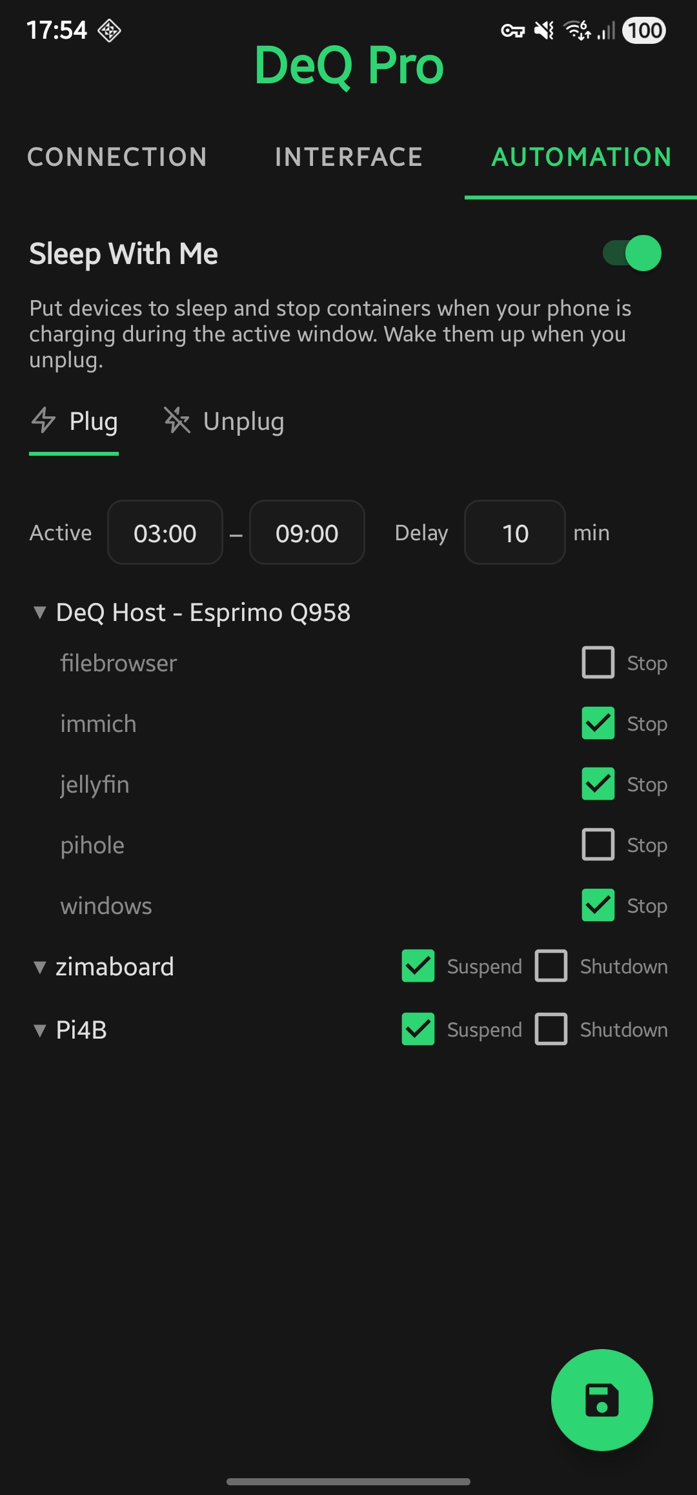The height and width of the screenshot is (1495, 697).
Task: Open the Interface tab
Action: tap(348, 157)
